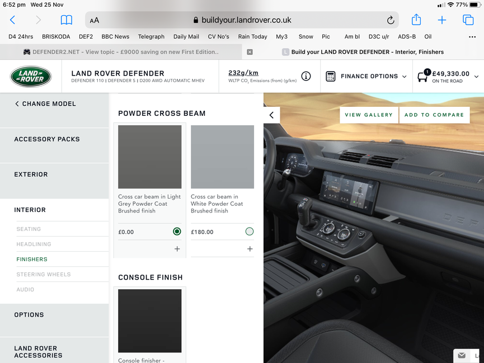
Task: Open a new tab with plus icon
Action: 441,20
